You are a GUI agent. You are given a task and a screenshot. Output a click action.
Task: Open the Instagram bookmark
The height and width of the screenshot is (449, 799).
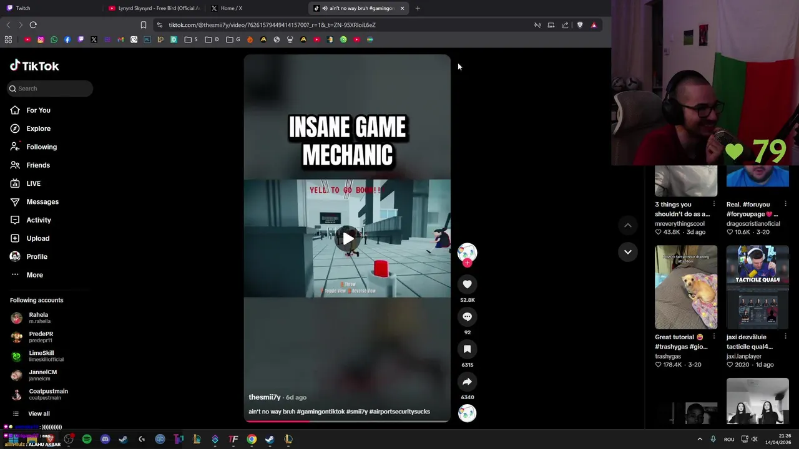[x=41, y=39]
